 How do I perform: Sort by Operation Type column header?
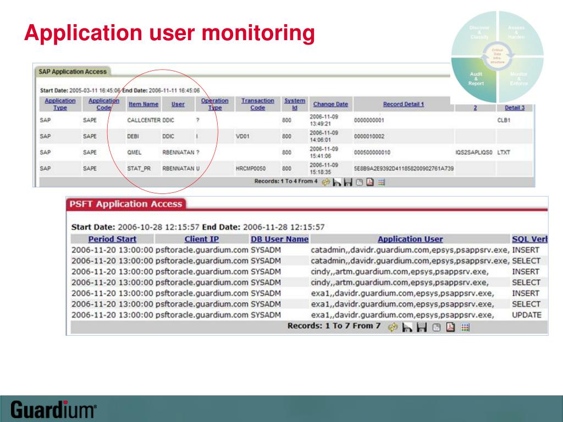[x=215, y=104]
